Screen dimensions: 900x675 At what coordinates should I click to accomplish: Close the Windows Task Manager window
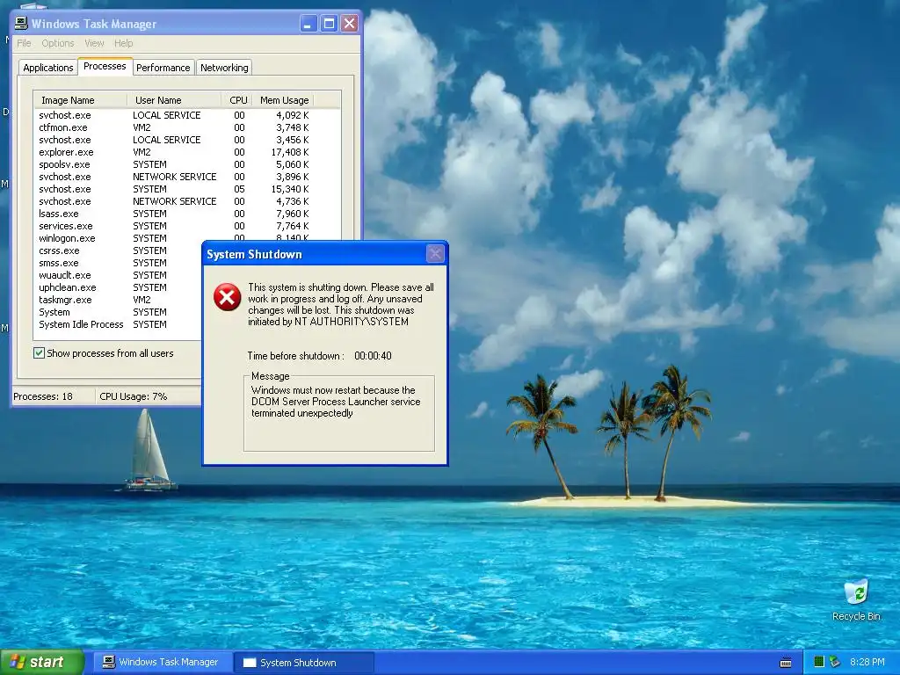point(349,24)
